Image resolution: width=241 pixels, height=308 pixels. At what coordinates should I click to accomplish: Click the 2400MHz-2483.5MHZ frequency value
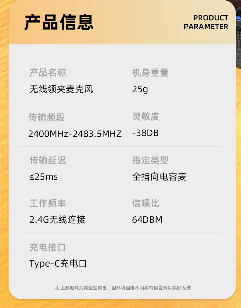point(75,134)
